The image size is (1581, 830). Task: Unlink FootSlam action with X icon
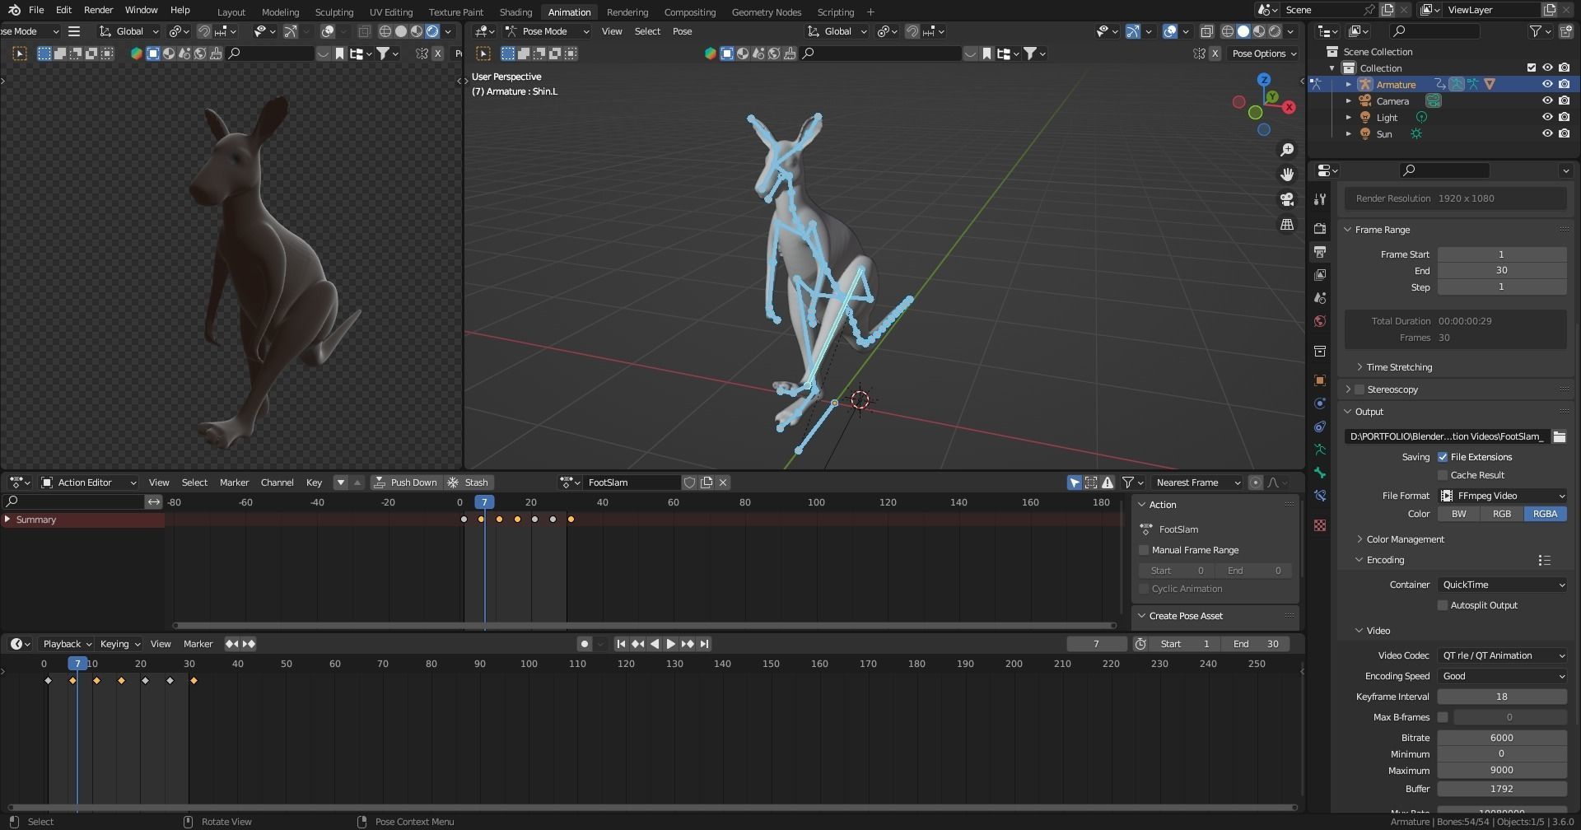click(x=723, y=483)
